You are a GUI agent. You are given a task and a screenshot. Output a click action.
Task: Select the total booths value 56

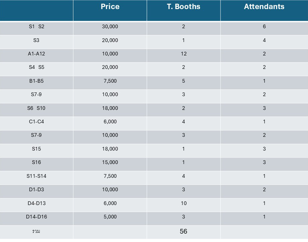click(183, 231)
